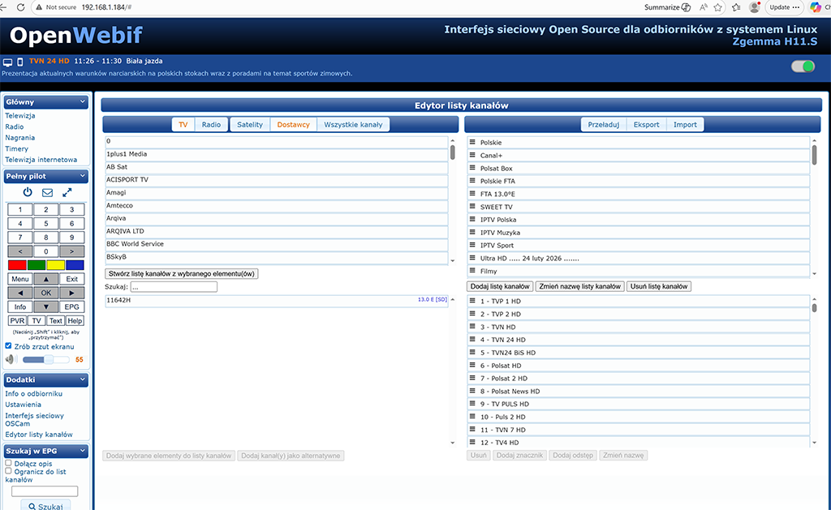Uncheck the Zrób zrzut ekranu checkbox
Viewport: 831px width, 510px height.
[x=9, y=346]
